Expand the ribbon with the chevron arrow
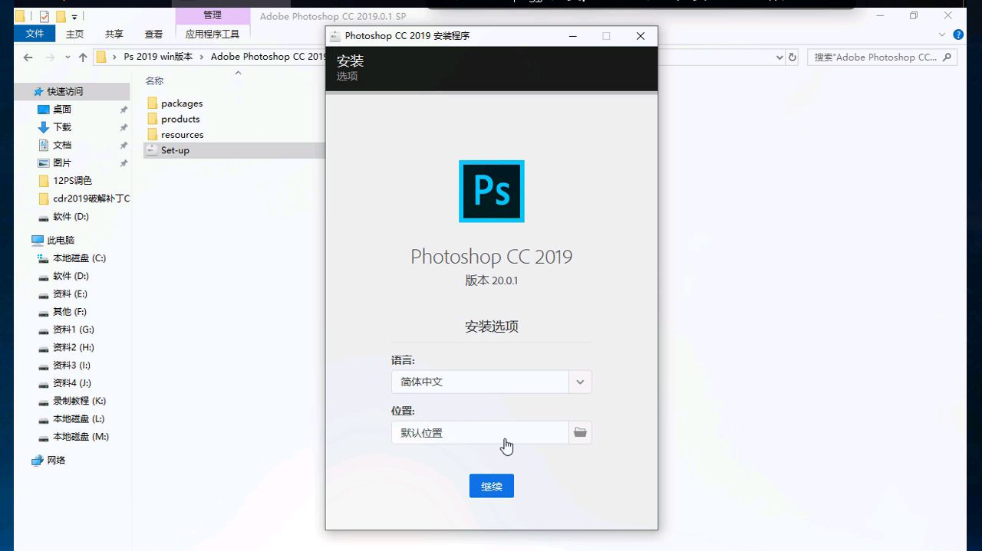The width and height of the screenshot is (982, 551). click(x=942, y=34)
